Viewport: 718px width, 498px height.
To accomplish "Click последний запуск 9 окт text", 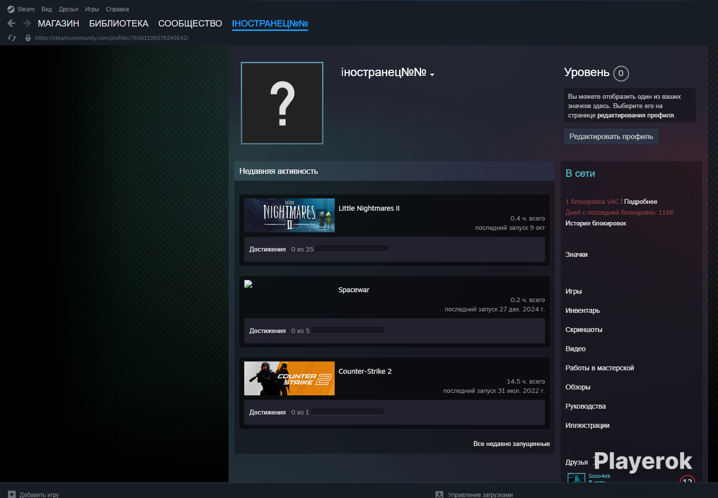I will coord(510,228).
